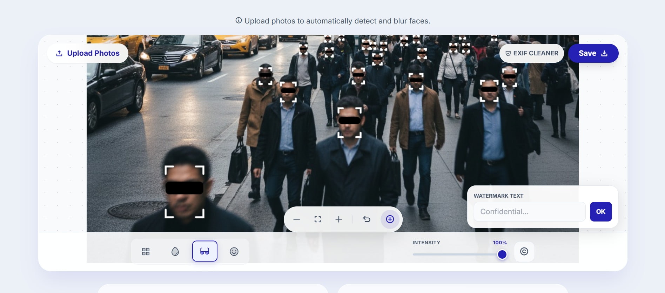Click the WATERMARK TEXT label

click(498, 196)
